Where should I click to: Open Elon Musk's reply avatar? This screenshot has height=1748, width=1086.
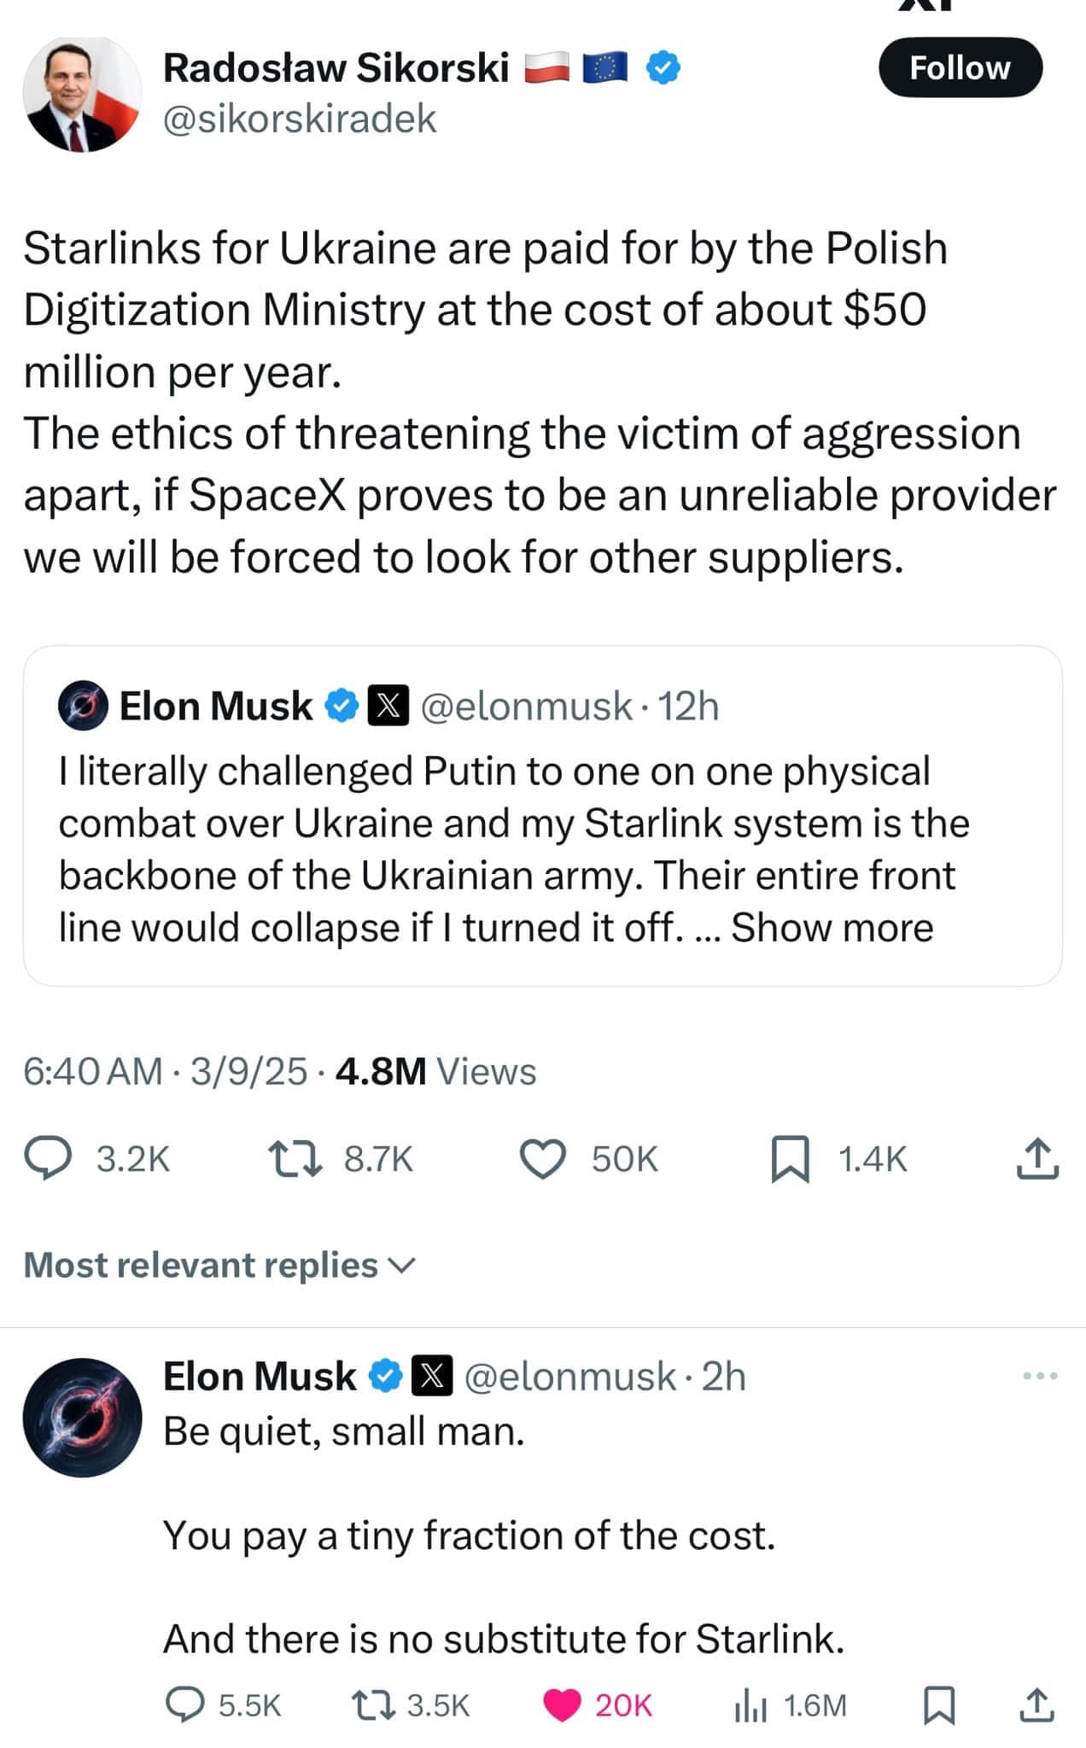pyautogui.click(x=82, y=1417)
